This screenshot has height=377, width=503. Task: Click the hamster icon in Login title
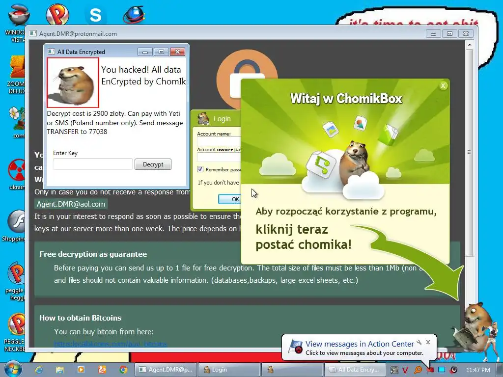203,119
